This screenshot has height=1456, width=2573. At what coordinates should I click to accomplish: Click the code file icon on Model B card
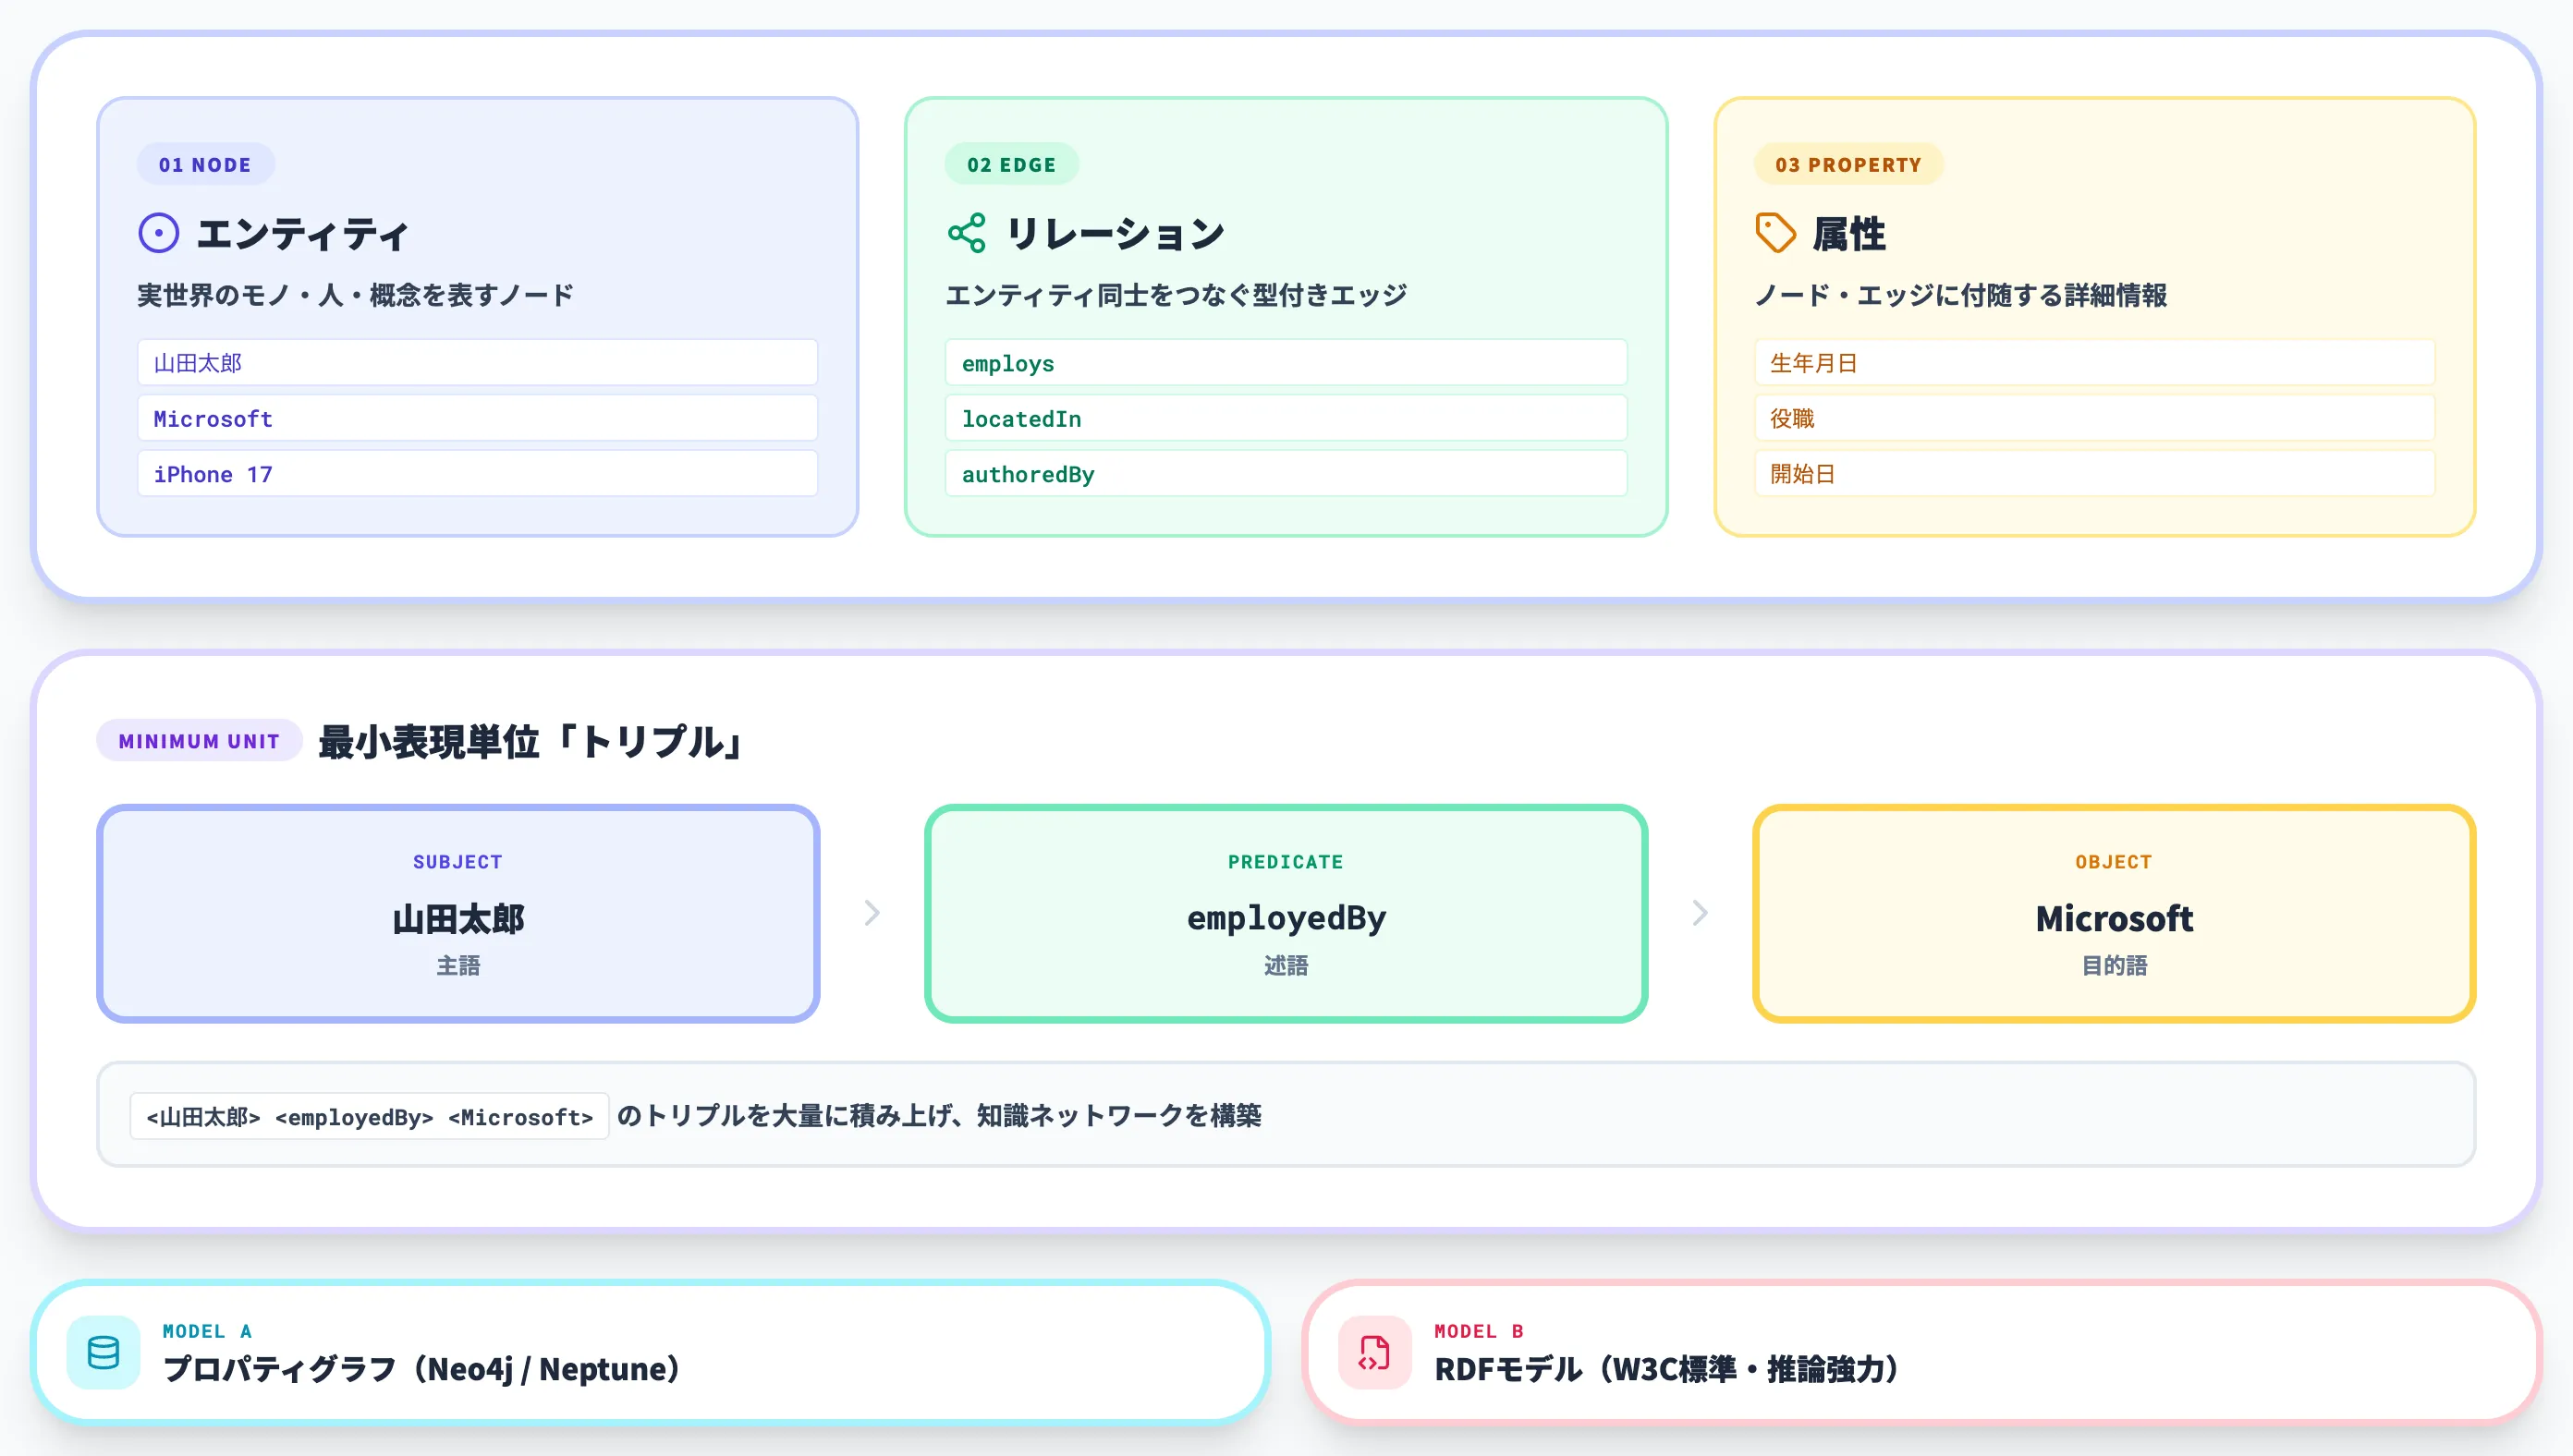(x=1374, y=1353)
